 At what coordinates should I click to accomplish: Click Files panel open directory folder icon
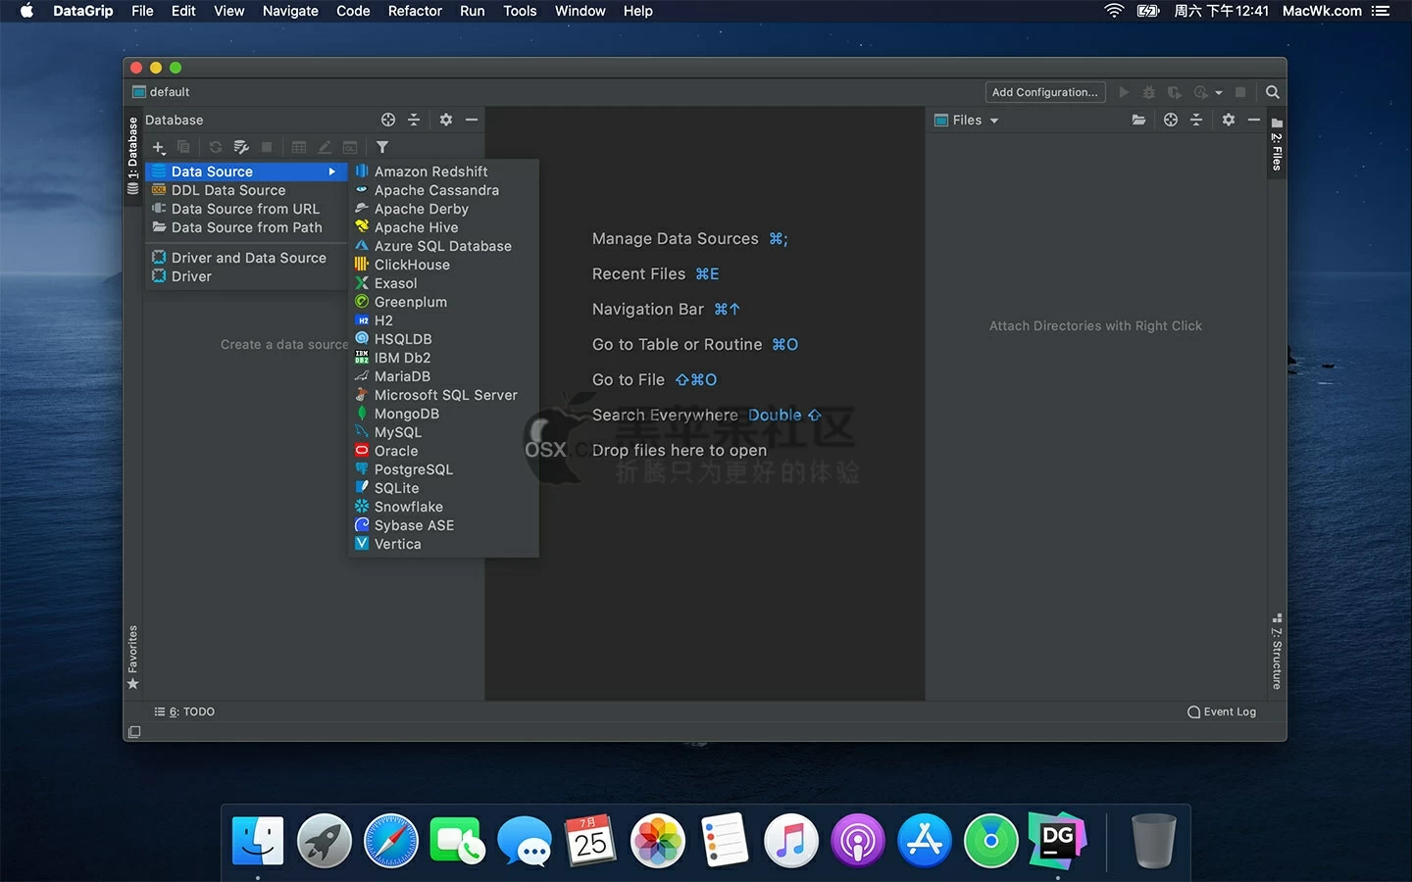[1138, 120]
